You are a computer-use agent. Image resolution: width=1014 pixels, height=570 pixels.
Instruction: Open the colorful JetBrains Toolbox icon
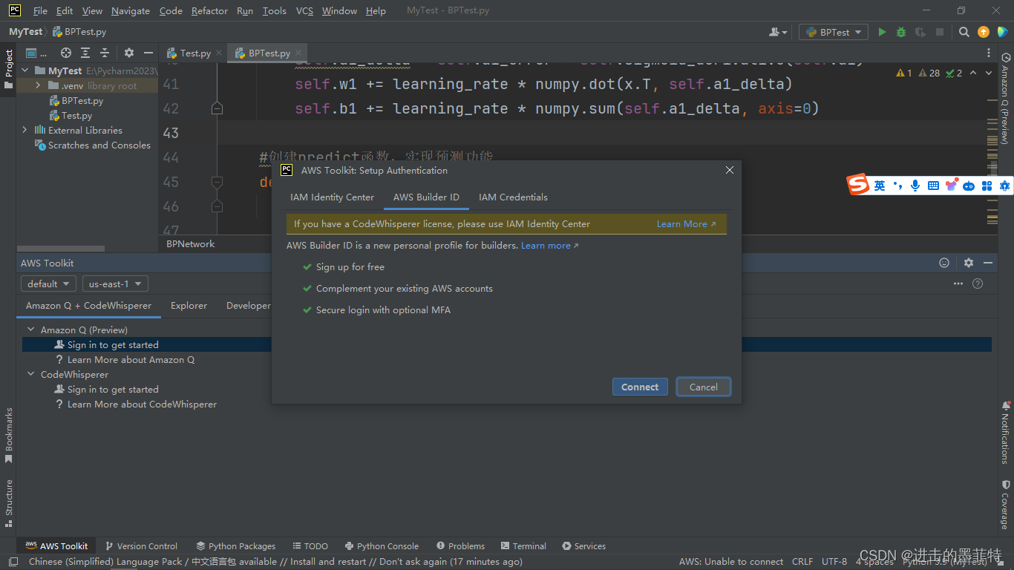tap(1002, 32)
